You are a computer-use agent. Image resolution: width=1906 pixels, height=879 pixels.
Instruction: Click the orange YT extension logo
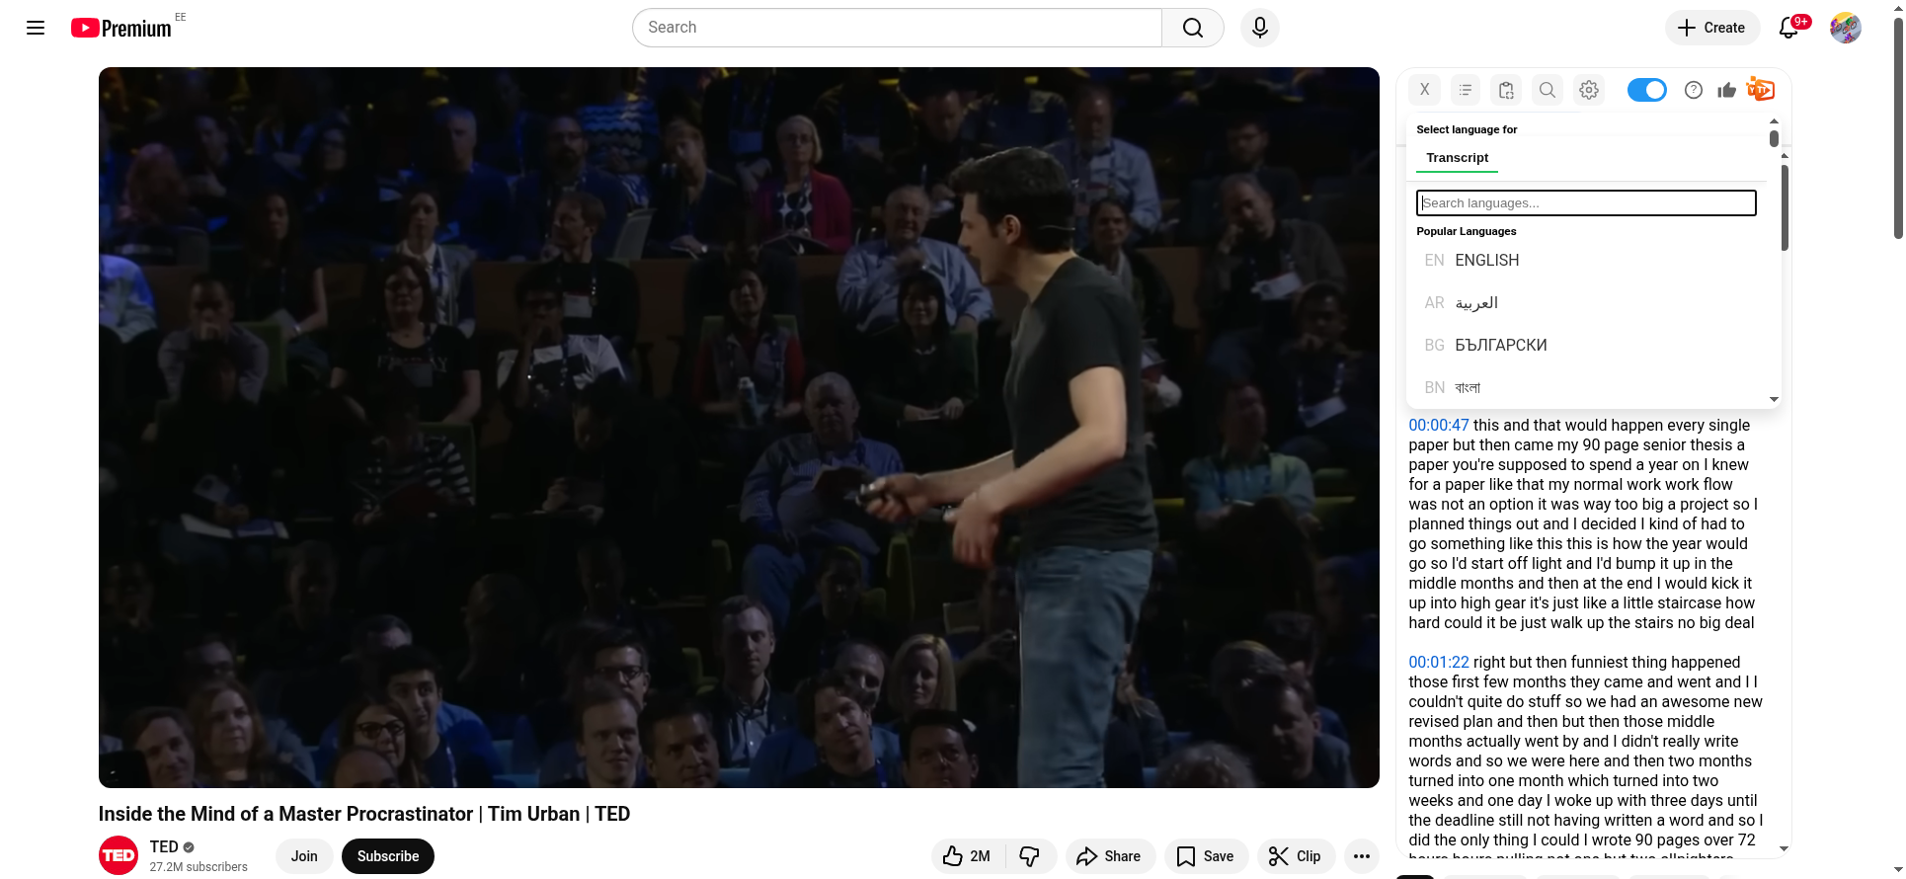[1760, 90]
